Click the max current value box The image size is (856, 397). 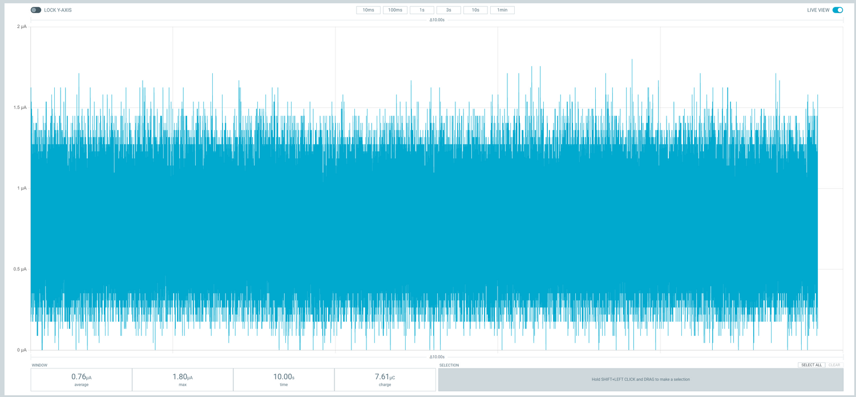tap(183, 379)
